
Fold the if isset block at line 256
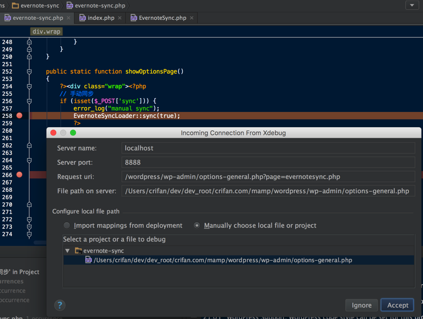[29, 101]
